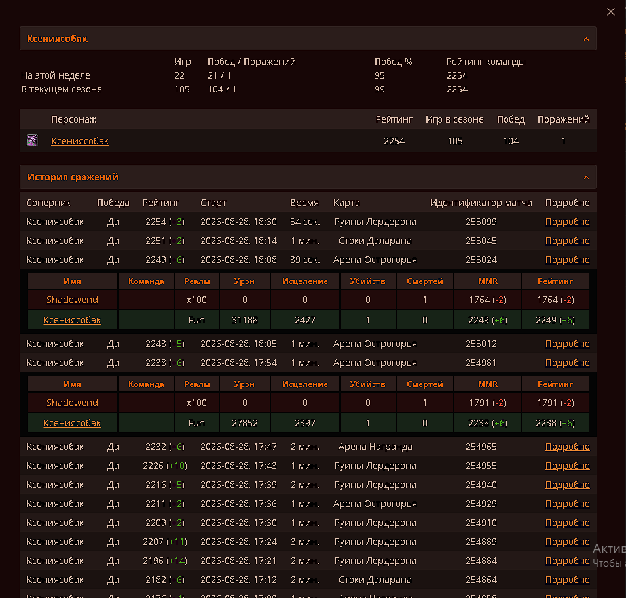The image size is (626, 598).
Task: Open details for match 255045
Action: click(567, 241)
